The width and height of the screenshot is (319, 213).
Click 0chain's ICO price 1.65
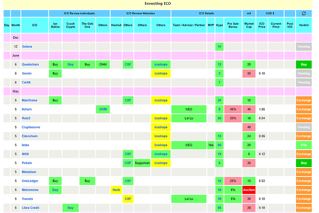click(x=262, y=109)
